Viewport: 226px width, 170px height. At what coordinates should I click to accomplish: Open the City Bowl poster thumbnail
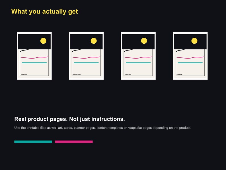click(190, 56)
